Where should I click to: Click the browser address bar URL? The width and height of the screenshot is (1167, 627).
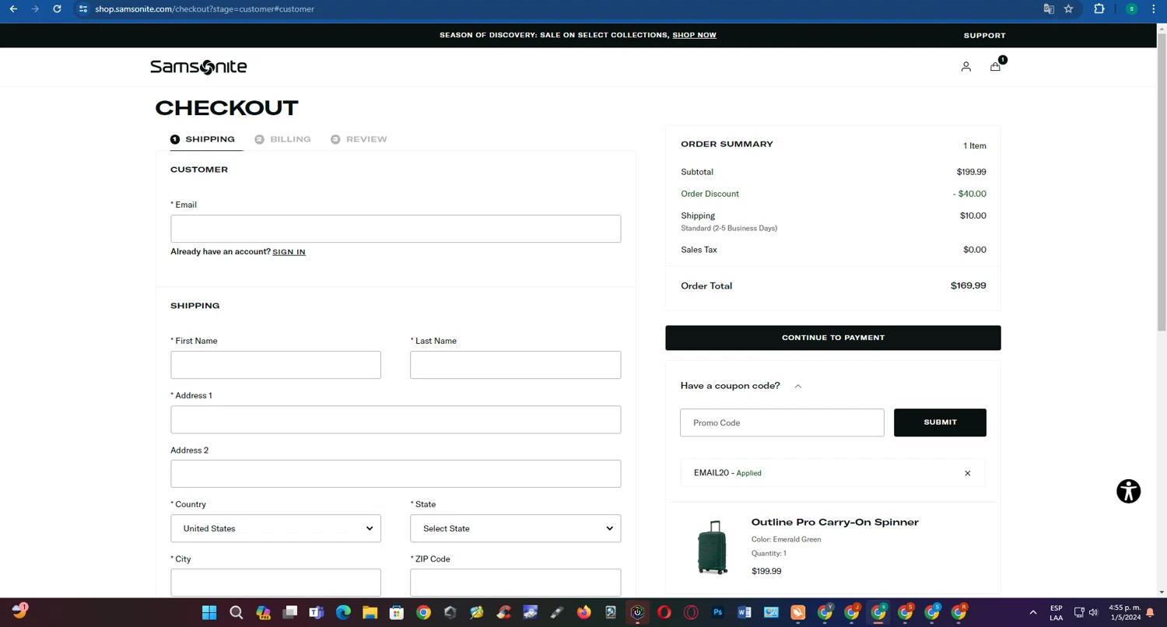tap(205, 9)
